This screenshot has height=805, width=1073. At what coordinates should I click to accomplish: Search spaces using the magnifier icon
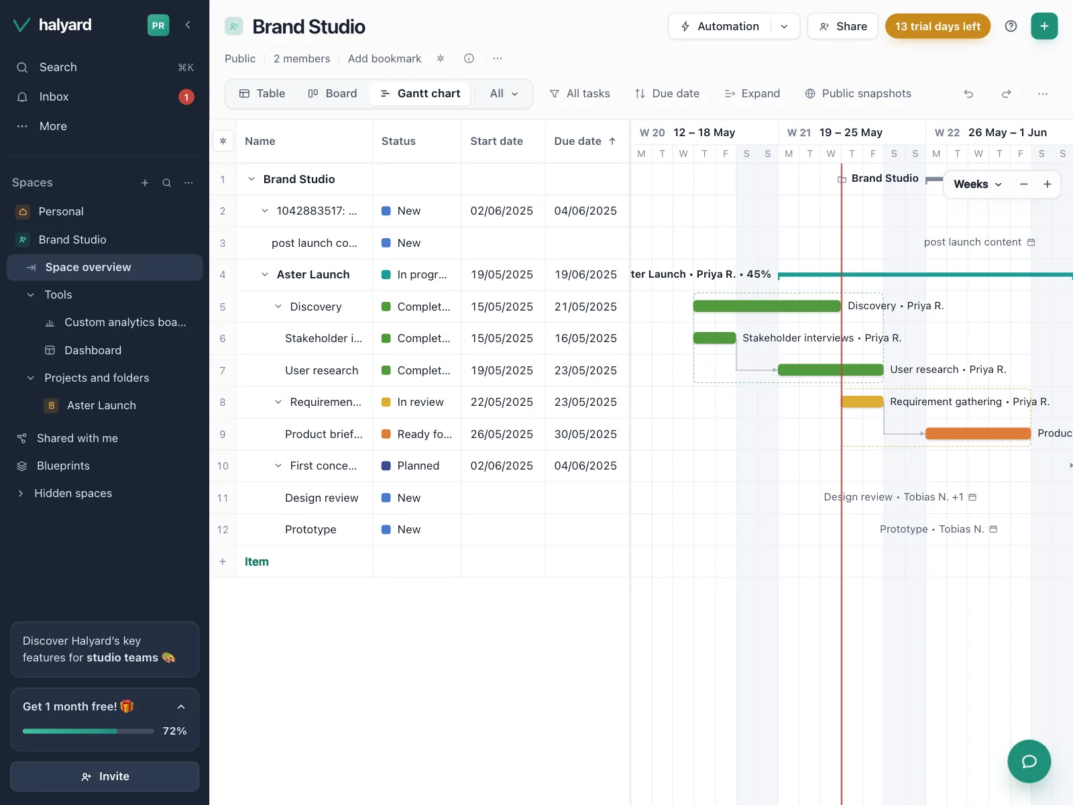pyautogui.click(x=167, y=182)
